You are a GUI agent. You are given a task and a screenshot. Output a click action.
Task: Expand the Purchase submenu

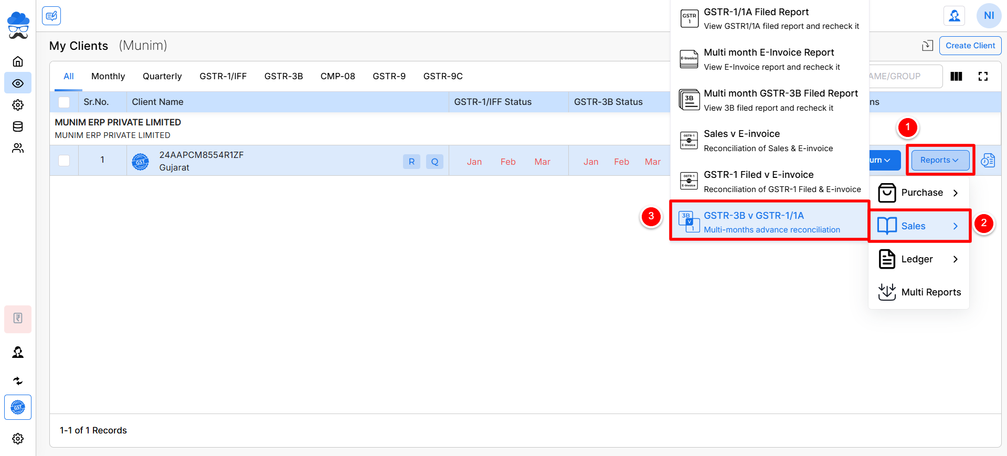[919, 193]
